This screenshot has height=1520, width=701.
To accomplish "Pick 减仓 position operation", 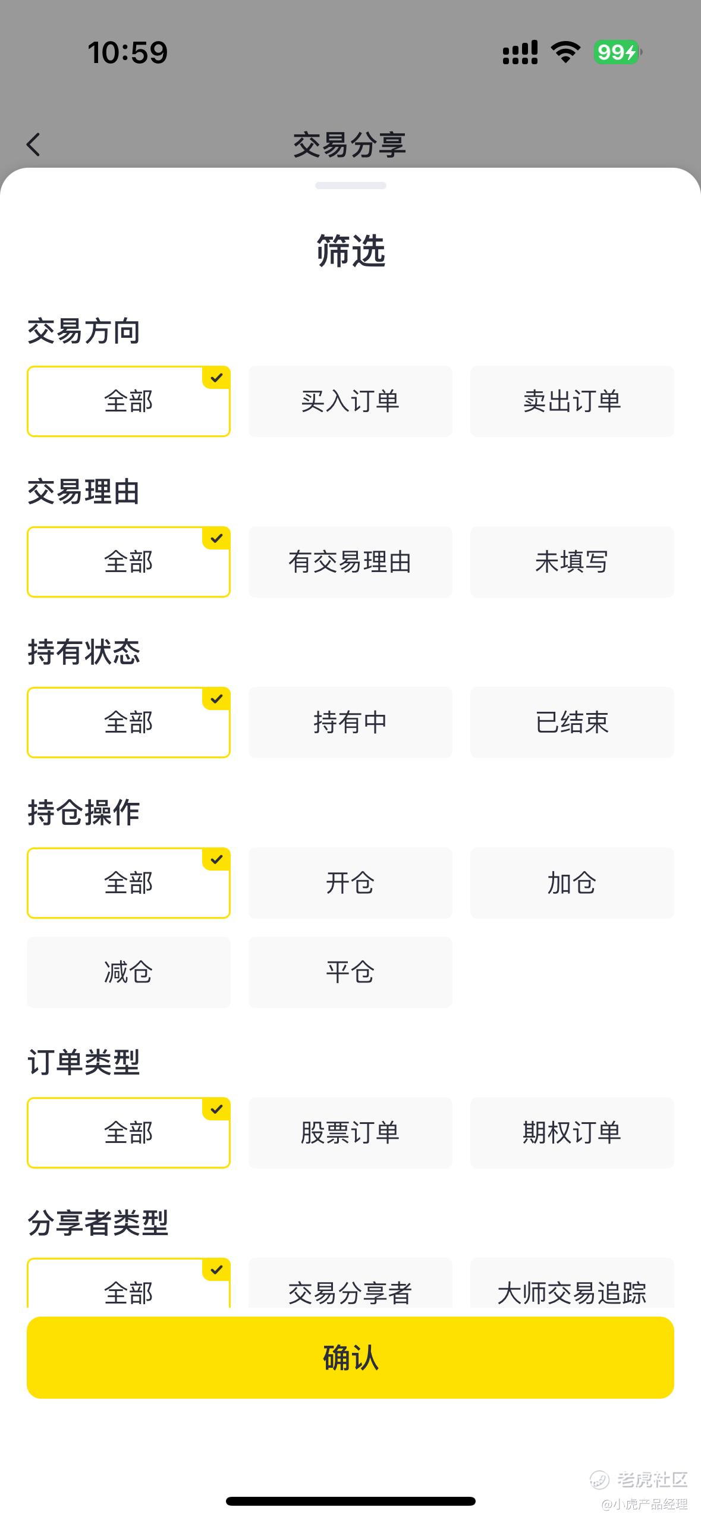I will 128,972.
